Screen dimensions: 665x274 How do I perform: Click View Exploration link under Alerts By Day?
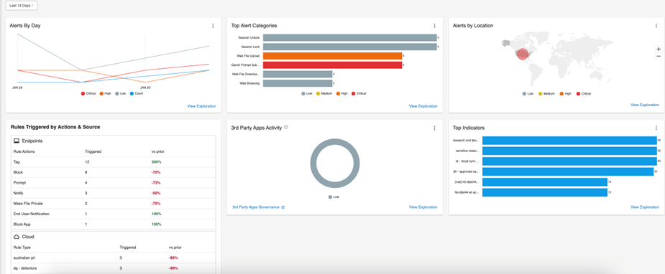click(x=201, y=106)
